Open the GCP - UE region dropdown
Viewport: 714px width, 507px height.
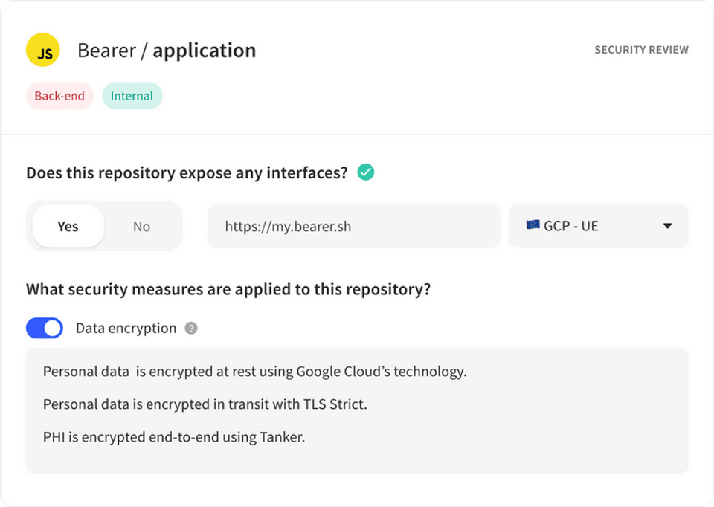(x=599, y=226)
